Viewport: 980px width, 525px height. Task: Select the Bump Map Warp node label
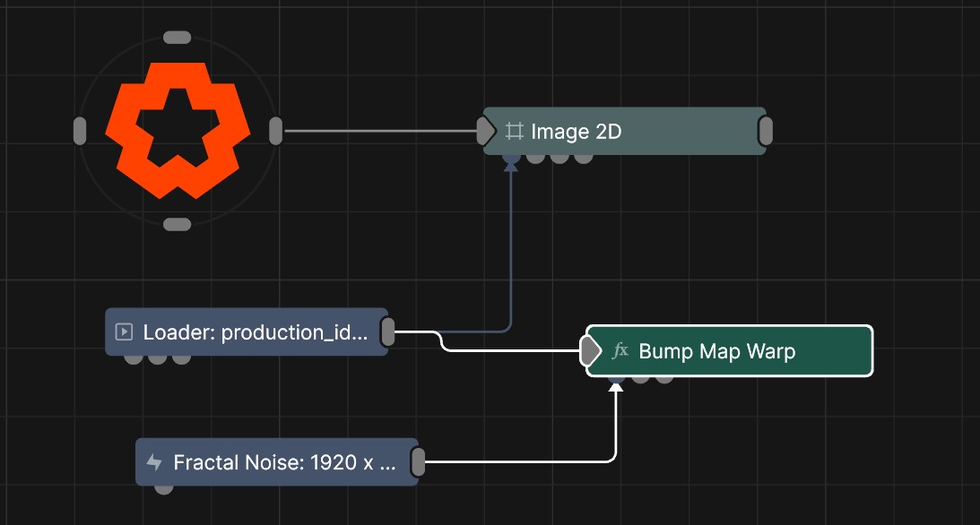716,351
